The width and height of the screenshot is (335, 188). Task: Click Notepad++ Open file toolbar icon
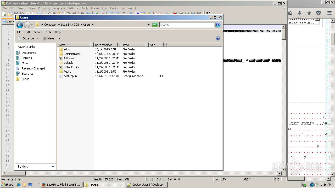point(10,13)
